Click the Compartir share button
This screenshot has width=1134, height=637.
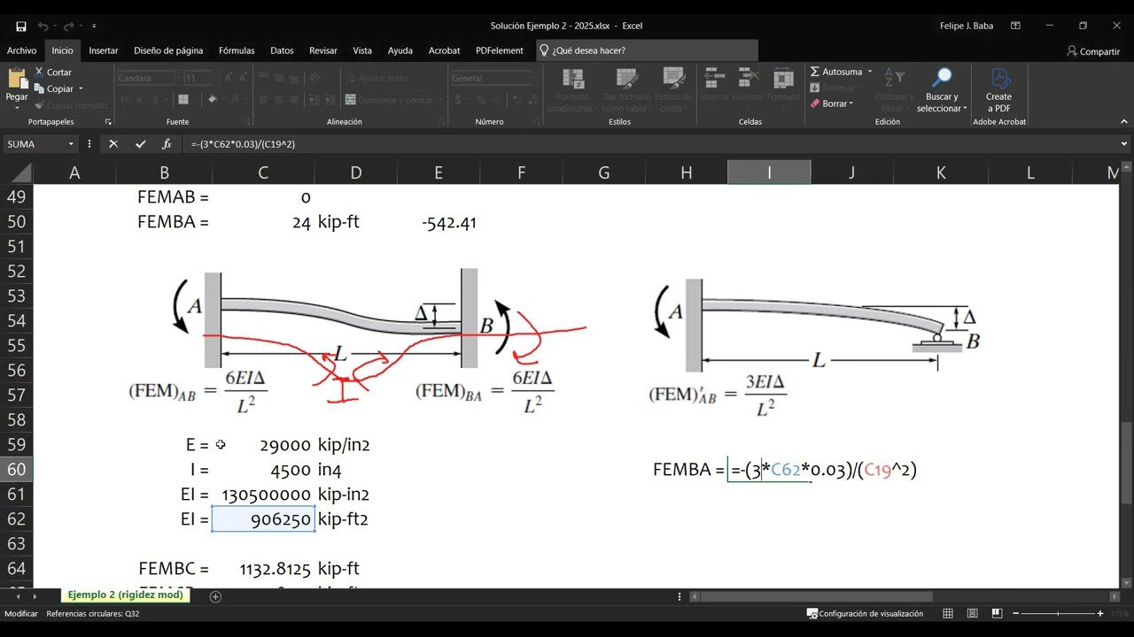point(1093,51)
